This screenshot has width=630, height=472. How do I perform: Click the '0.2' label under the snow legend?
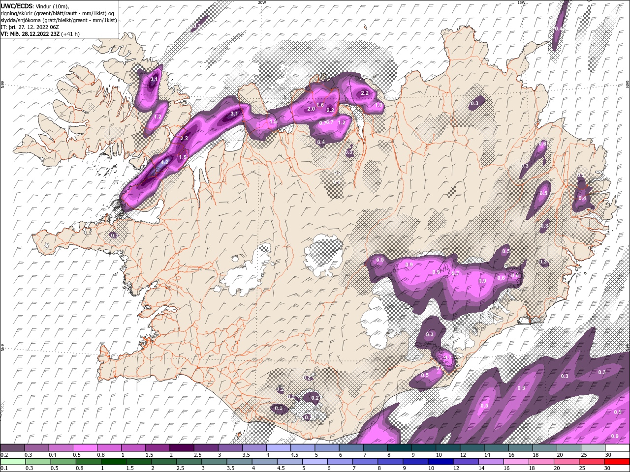pyautogui.click(x=4, y=455)
